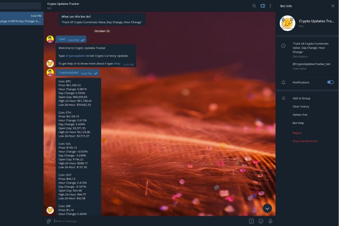Click Stop and block bot

point(305,141)
